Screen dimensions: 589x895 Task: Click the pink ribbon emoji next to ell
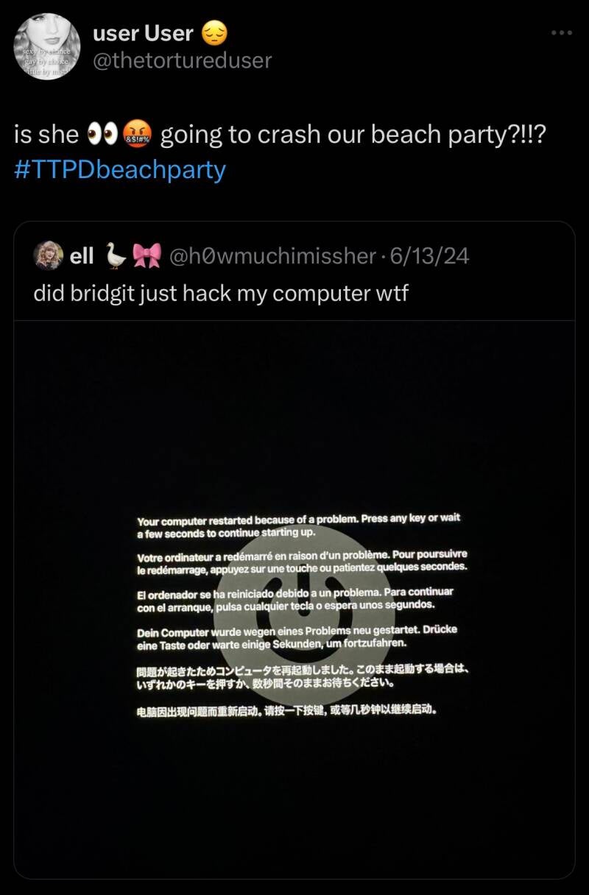146,255
